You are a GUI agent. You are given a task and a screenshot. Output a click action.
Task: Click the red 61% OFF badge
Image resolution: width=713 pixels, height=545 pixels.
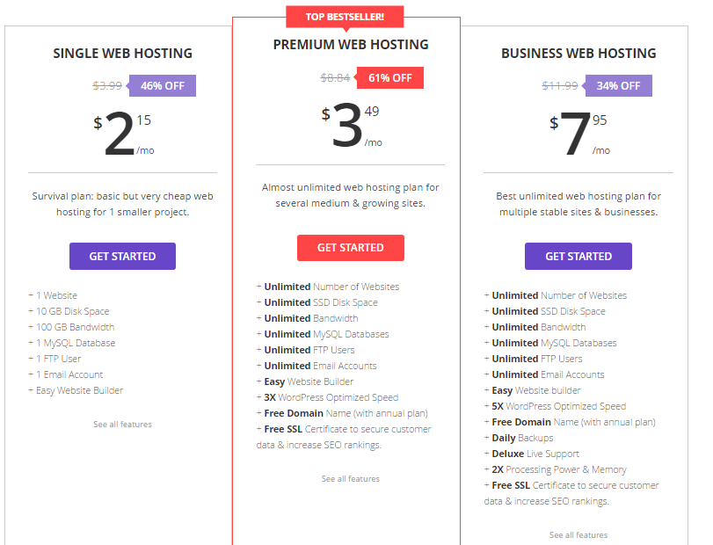389,77
